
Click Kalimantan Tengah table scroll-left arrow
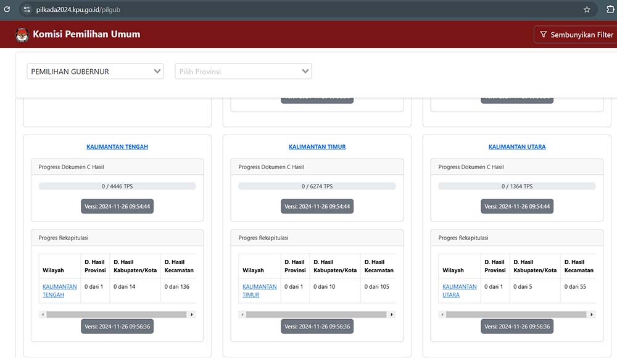[x=43, y=314]
